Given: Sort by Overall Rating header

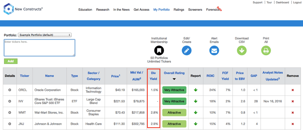Looking at the screenshot, I should pos(174,73).
